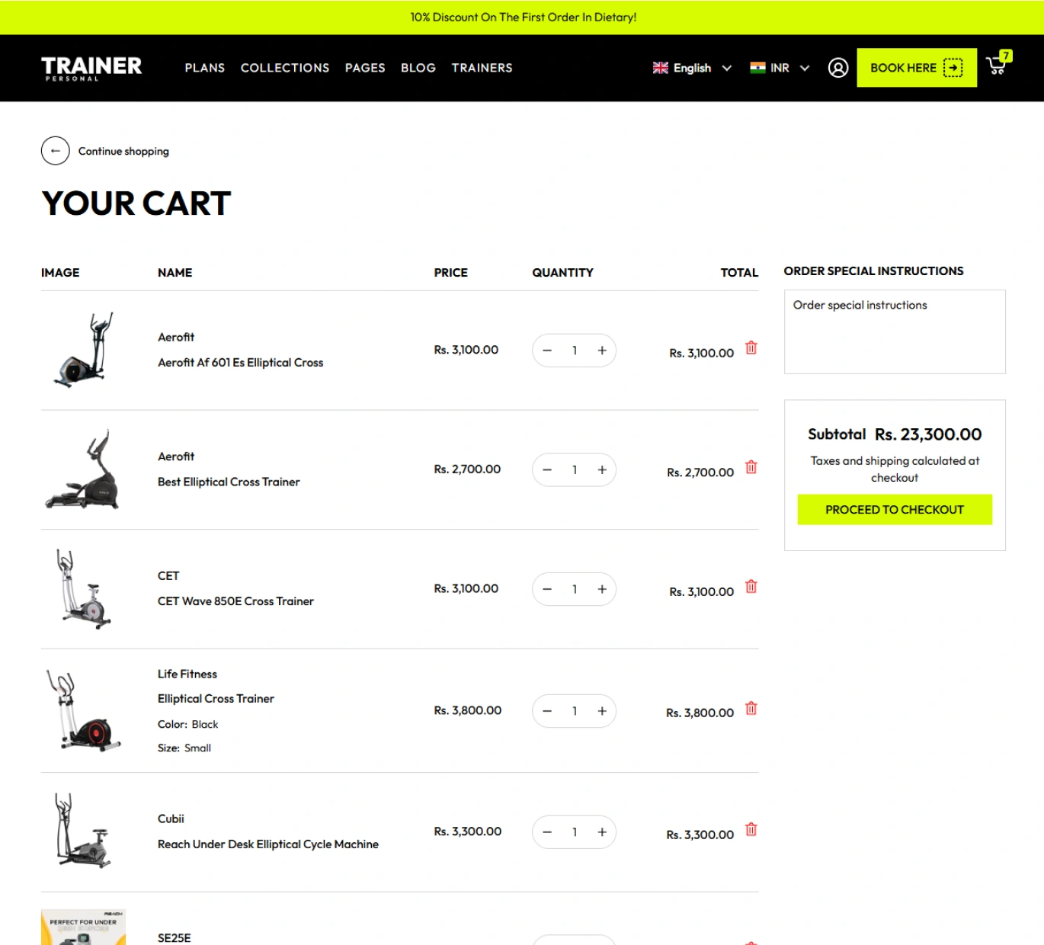Open the Life Fitness Elliptical Cross Trainer thumbnail

83,710
